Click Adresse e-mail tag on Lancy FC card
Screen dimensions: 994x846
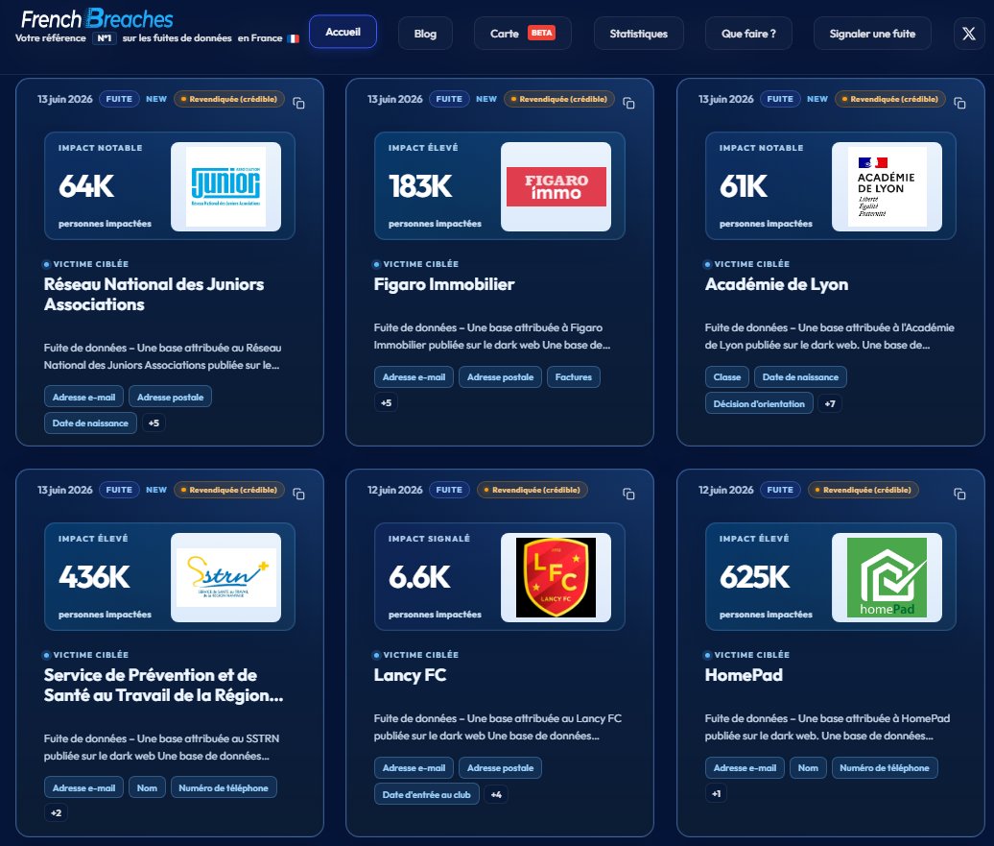click(414, 768)
